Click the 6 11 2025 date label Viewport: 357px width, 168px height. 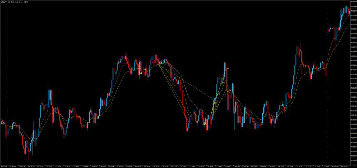[4, 166]
